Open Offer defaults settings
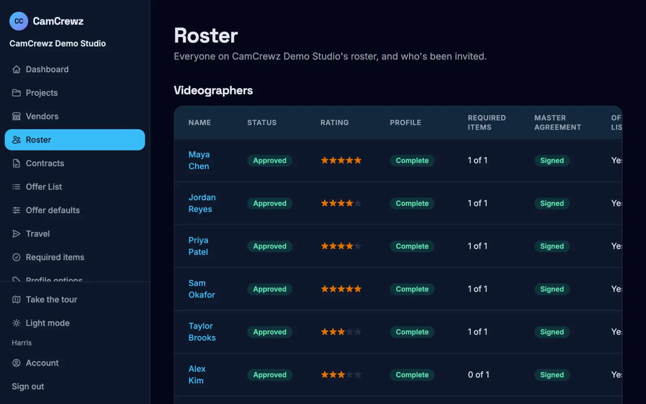 pyautogui.click(x=75, y=210)
